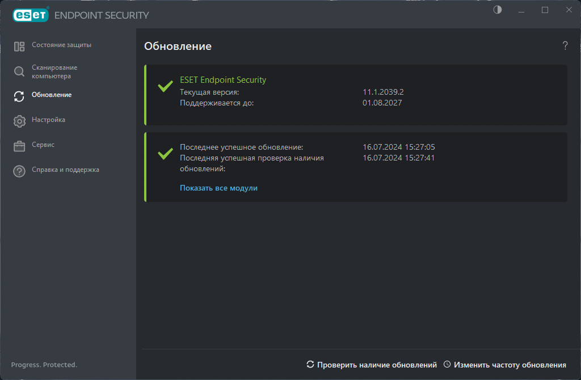Image resolution: width=581 pixels, height=380 pixels.
Task: Select the Обновление menu item
Action: click(x=52, y=95)
